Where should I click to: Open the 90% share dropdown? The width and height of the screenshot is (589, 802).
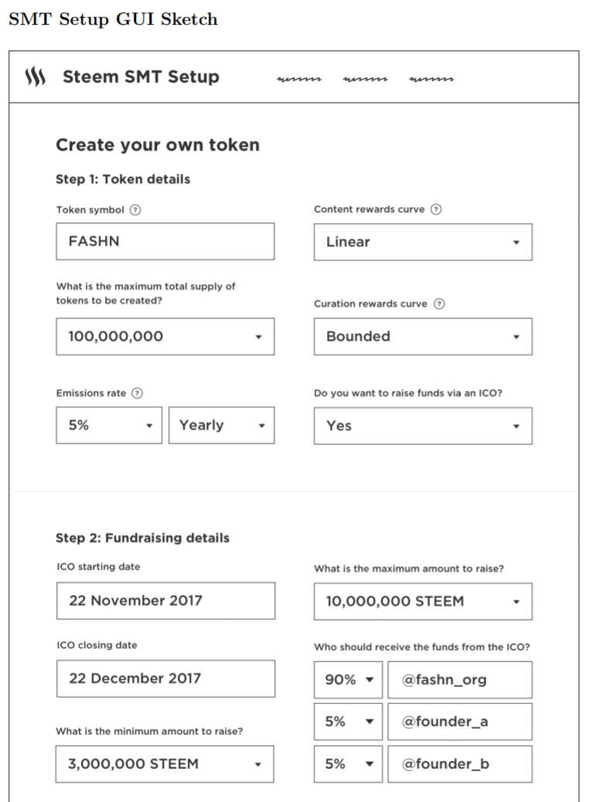348,680
